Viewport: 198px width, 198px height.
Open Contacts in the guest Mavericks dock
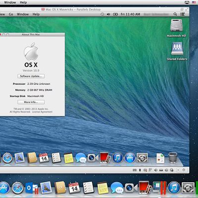pos(32,157)
